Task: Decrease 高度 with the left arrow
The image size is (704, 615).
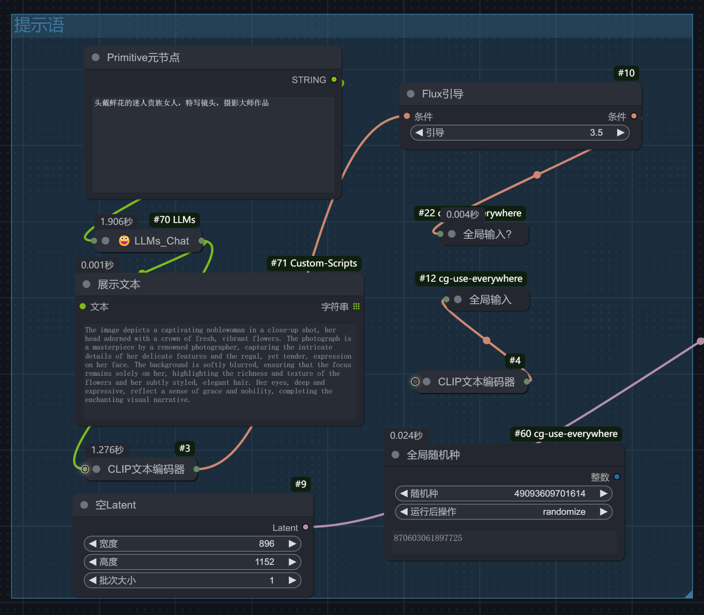Action: (93, 562)
